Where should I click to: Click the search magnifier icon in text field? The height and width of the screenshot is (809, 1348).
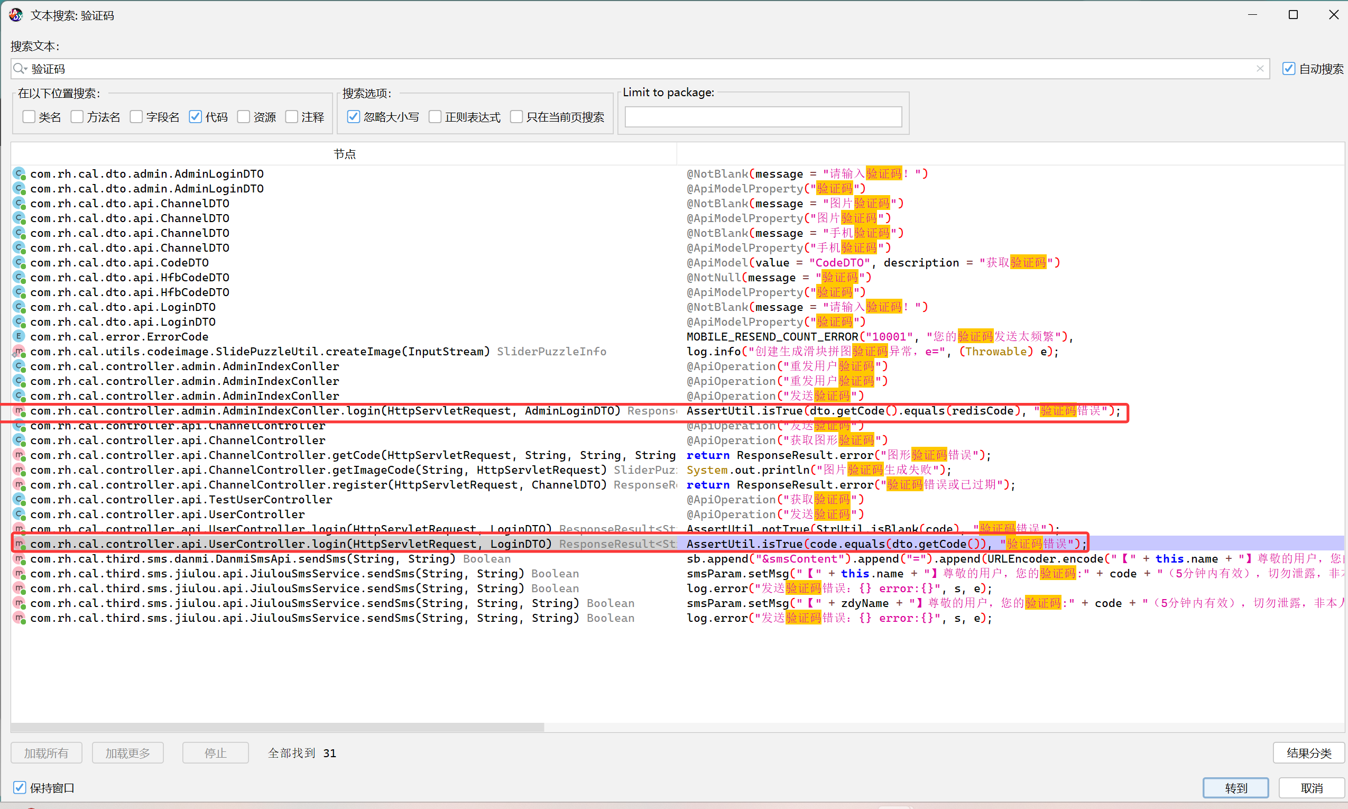click(x=19, y=68)
